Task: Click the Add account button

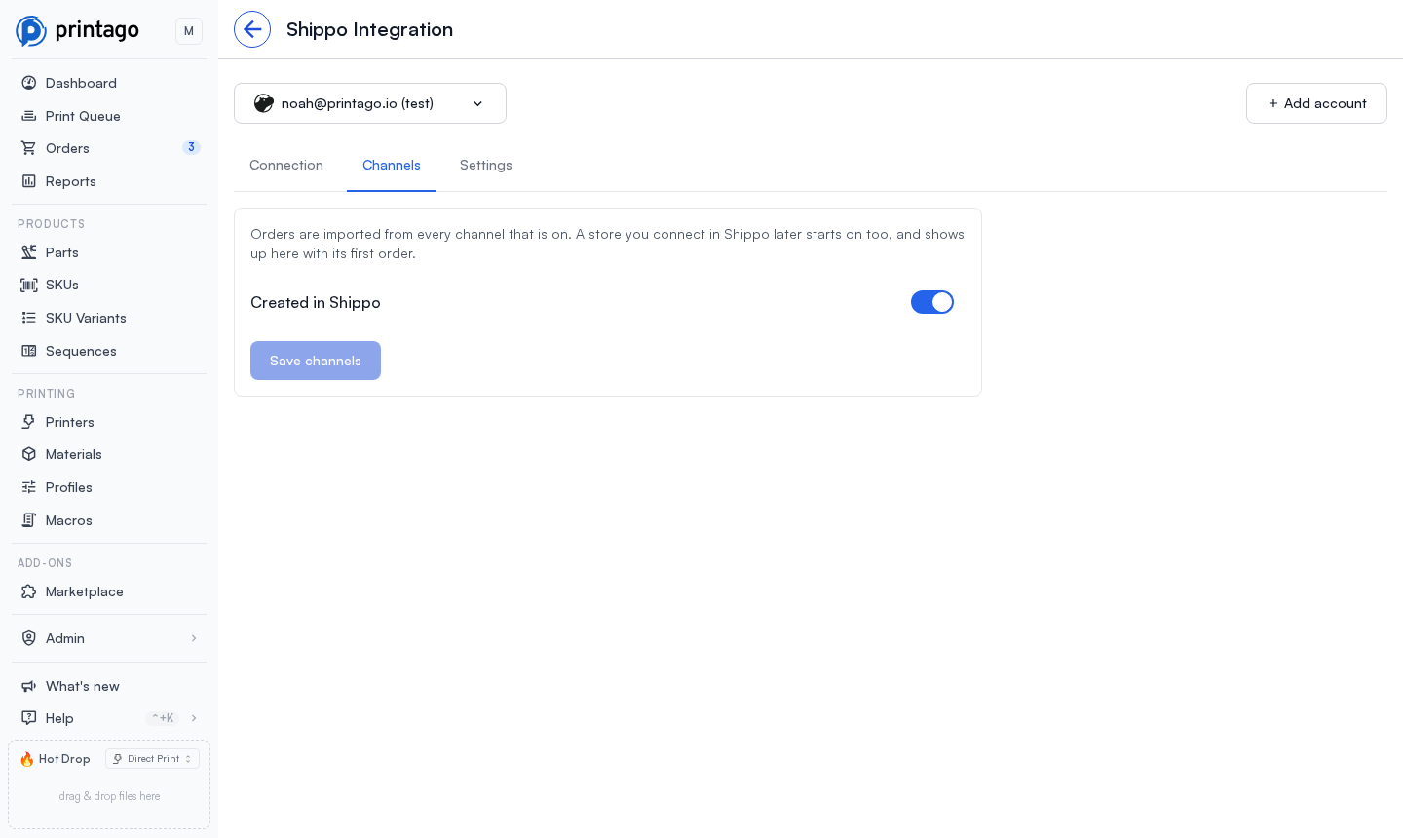Action: pyautogui.click(x=1316, y=103)
